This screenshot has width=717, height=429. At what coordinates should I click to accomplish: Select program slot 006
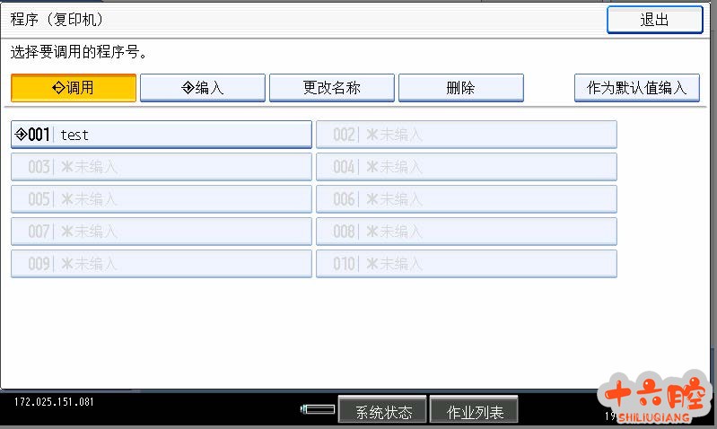click(467, 199)
